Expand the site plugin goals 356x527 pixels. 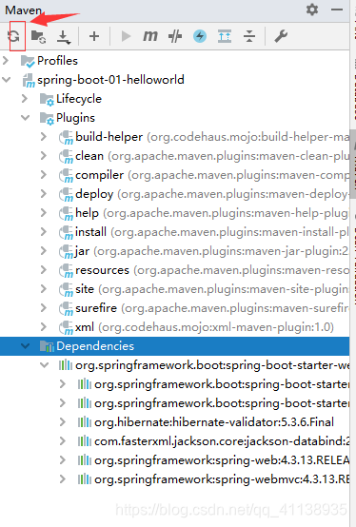point(44,289)
